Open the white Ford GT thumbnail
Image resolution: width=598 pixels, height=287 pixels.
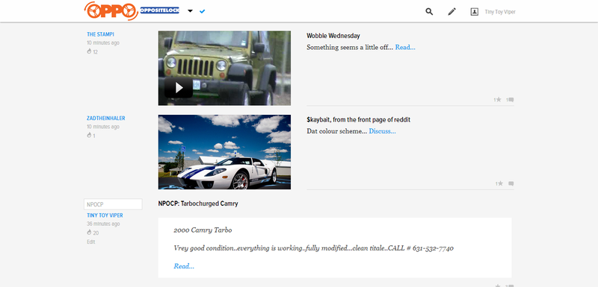pos(224,152)
